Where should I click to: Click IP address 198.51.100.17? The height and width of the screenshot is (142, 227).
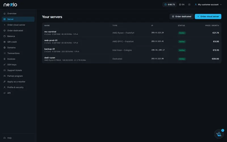point(158,50)
